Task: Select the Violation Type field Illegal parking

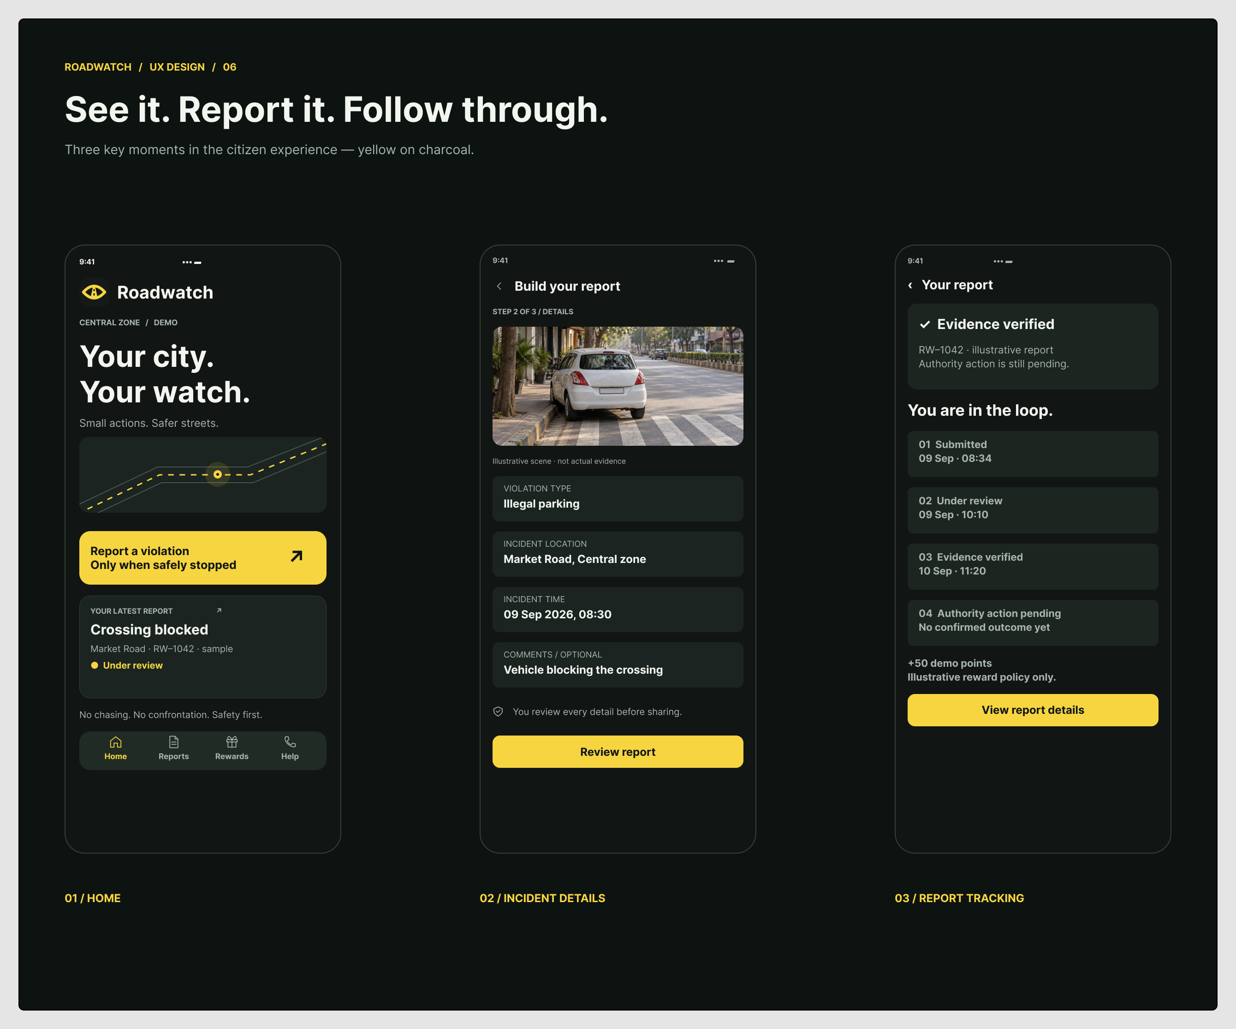Action: pyautogui.click(x=618, y=499)
